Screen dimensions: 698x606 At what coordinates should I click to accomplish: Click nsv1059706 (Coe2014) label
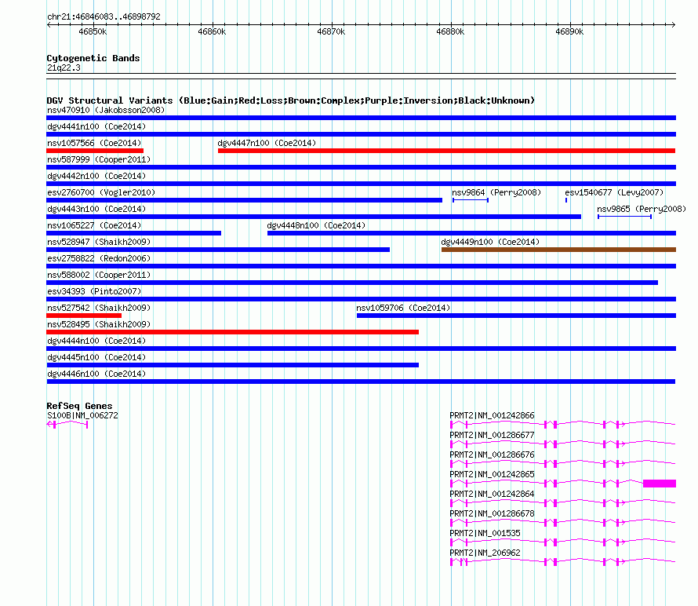[403, 308]
